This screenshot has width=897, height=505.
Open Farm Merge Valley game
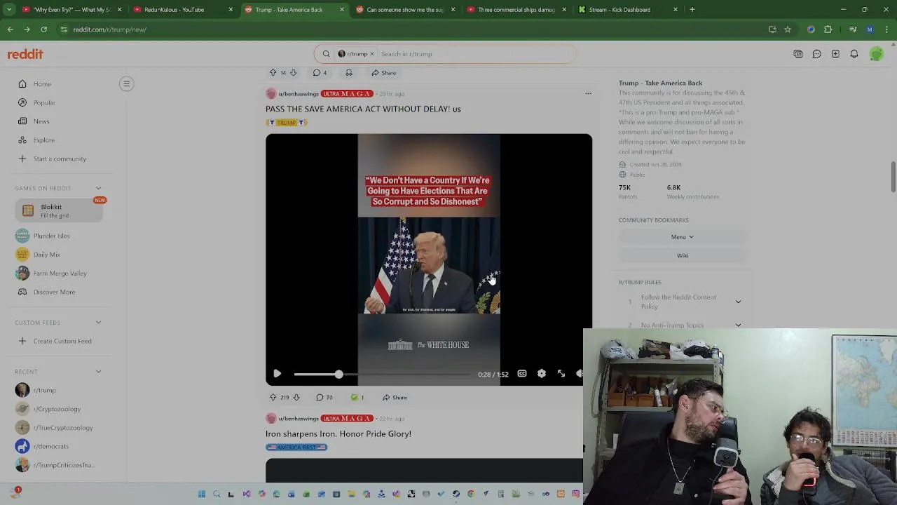60,274
